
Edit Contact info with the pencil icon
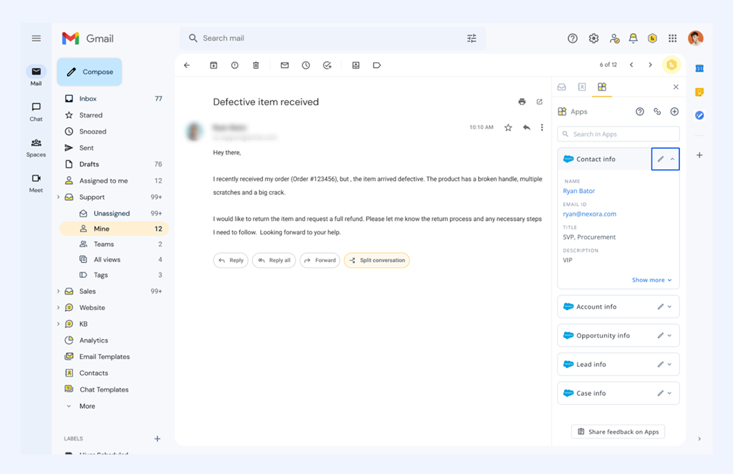(660, 159)
